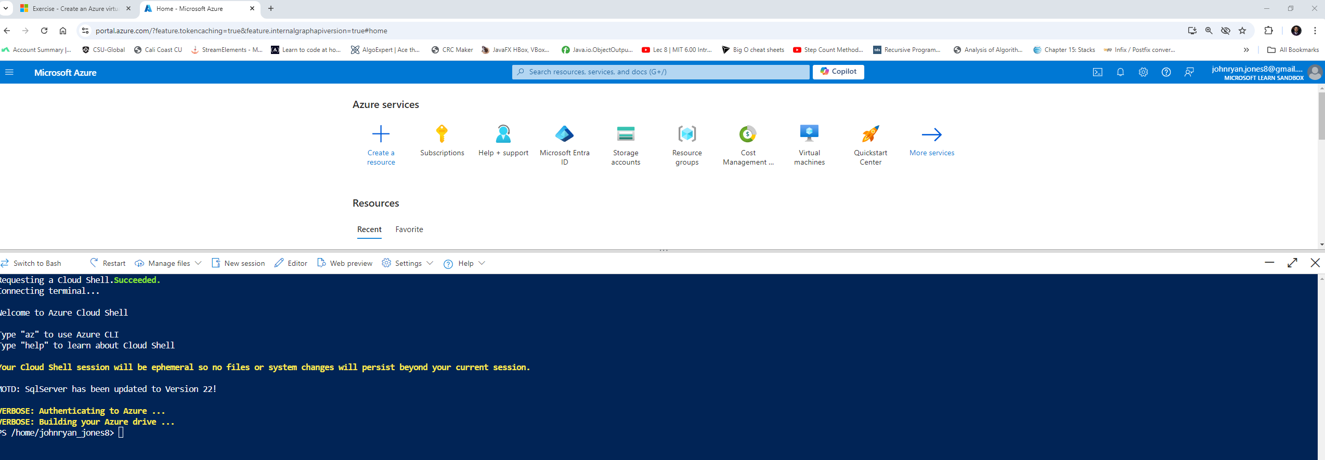
Task: Expand the Manage files dropdown
Action: (168, 263)
